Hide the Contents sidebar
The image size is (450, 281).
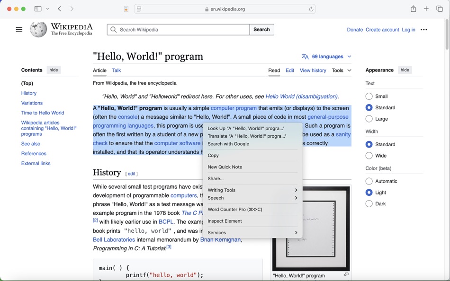pos(54,70)
